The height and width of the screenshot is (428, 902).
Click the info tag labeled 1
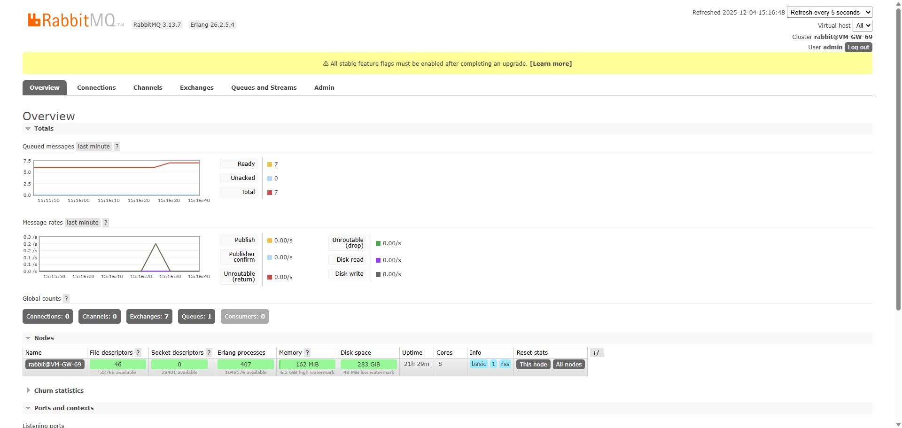point(493,364)
